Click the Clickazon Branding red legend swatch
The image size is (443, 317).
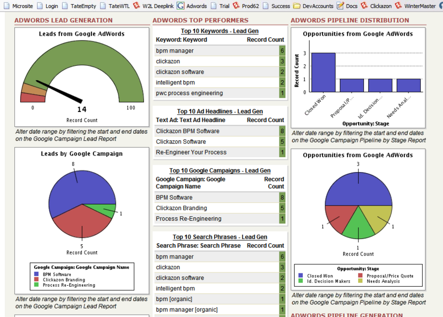click(x=36, y=279)
